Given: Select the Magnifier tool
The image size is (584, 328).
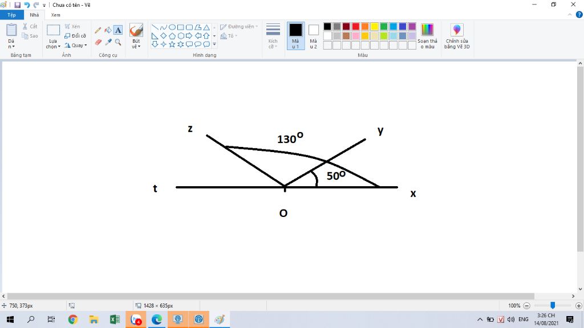Looking at the screenshot, I should click(x=118, y=42).
